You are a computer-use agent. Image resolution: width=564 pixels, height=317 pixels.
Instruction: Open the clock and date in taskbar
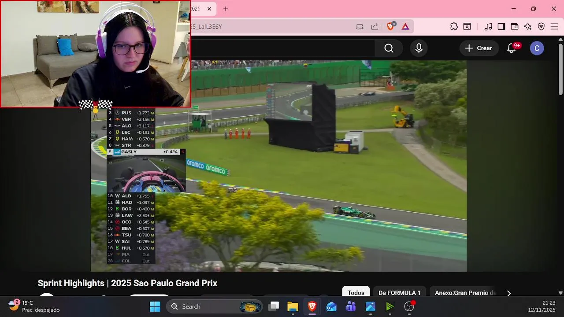pos(542,306)
